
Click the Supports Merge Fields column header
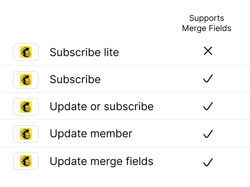click(x=207, y=23)
